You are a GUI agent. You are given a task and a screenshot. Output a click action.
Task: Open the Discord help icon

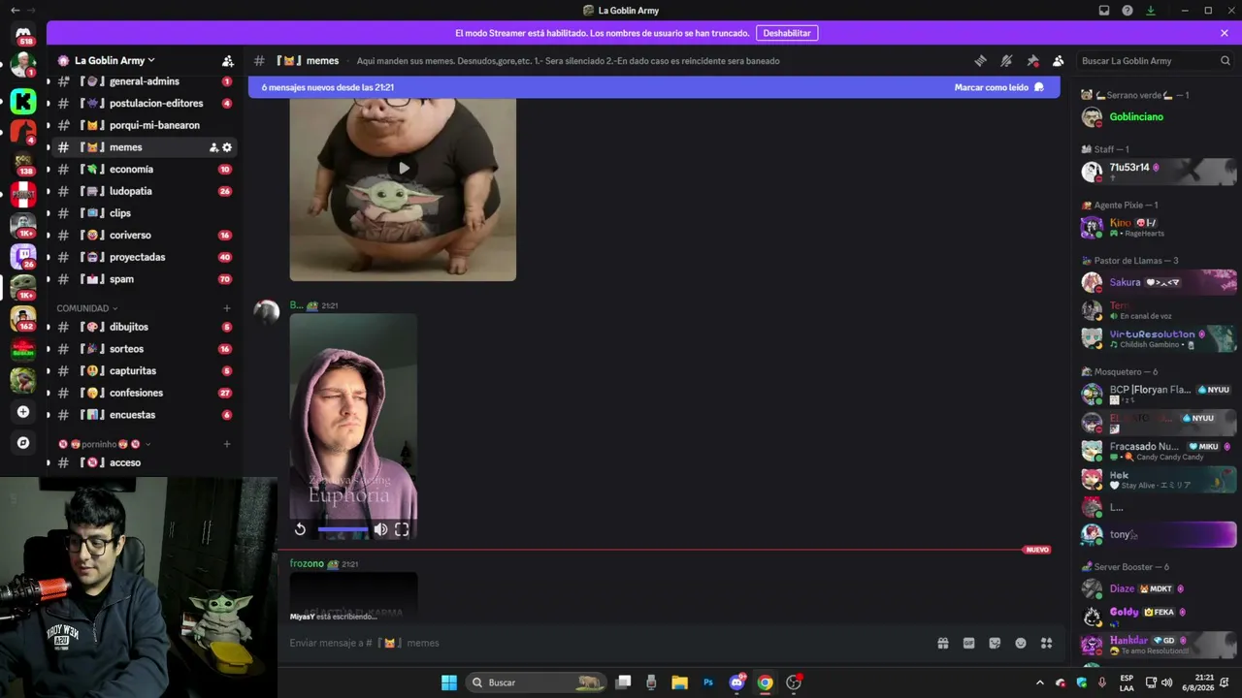[x=1128, y=11]
